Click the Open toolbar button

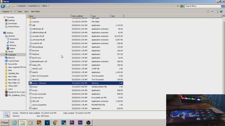click(x=18, y=12)
